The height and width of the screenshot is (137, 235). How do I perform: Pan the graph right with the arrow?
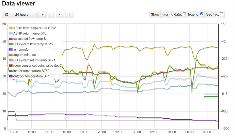[x=69, y=15]
